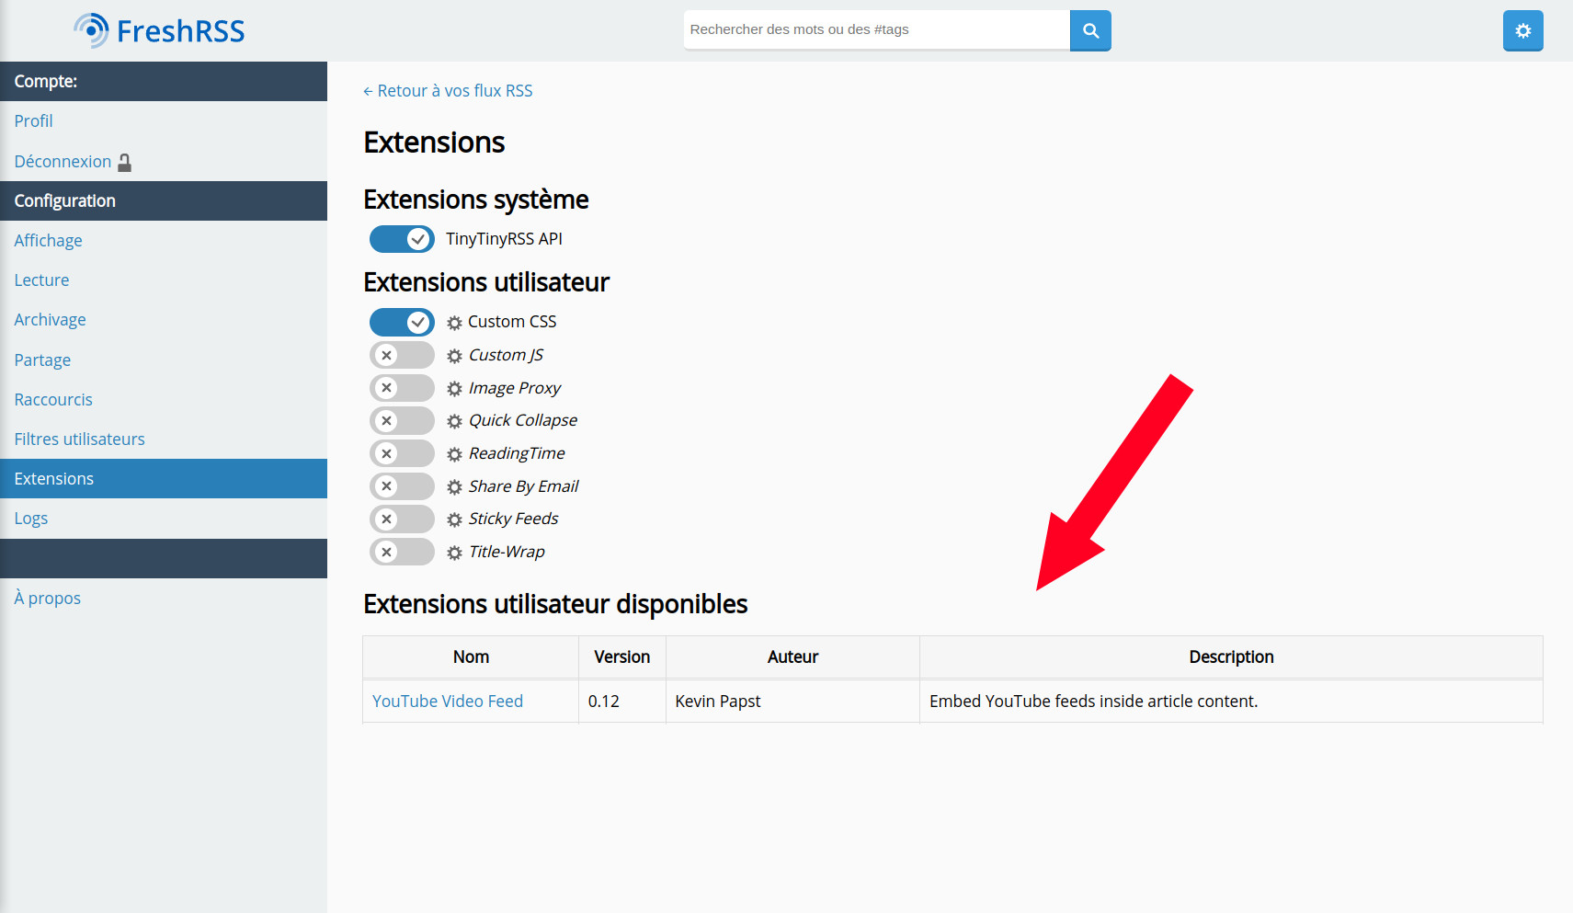Image resolution: width=1573 pixels, height=913 pixels.
Task: Enable the Custom JS extension toggle
Action: click(x=402, y=355)
